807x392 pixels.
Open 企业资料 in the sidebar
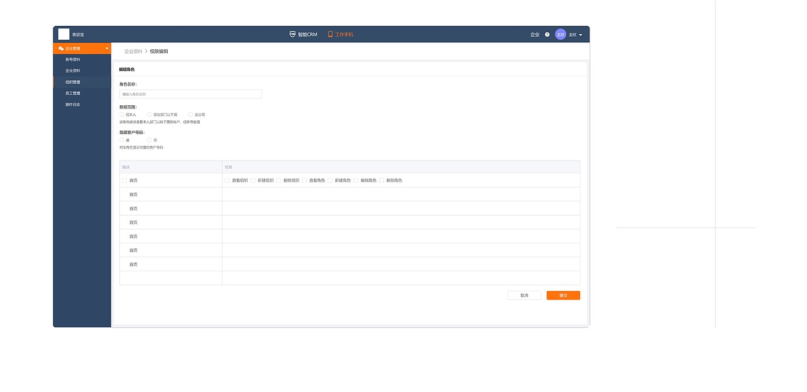[x=82, y=71]
